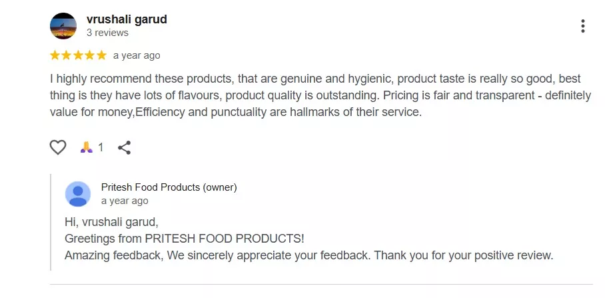Click the owner reply's "a year ago" timestamp
The image size is (605, 298).
click(x=125, y=201)
